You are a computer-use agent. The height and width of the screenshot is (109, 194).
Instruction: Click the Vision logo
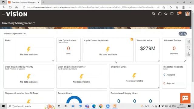17,14
